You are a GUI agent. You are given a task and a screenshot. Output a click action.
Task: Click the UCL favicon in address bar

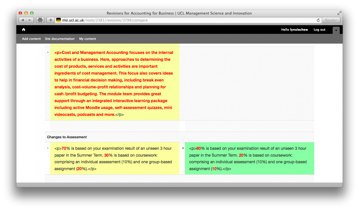(x=58, y=20)
